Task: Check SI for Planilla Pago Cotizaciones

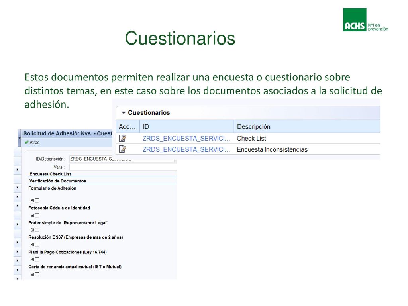Action: click(37, 259)
